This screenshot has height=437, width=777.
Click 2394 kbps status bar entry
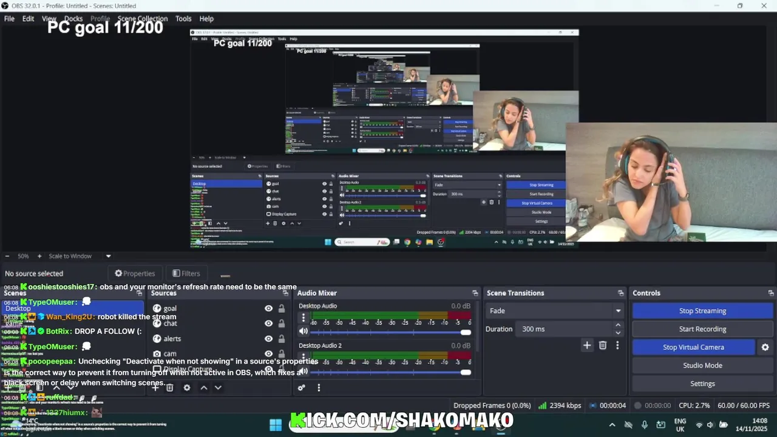[x=559, y=405]
